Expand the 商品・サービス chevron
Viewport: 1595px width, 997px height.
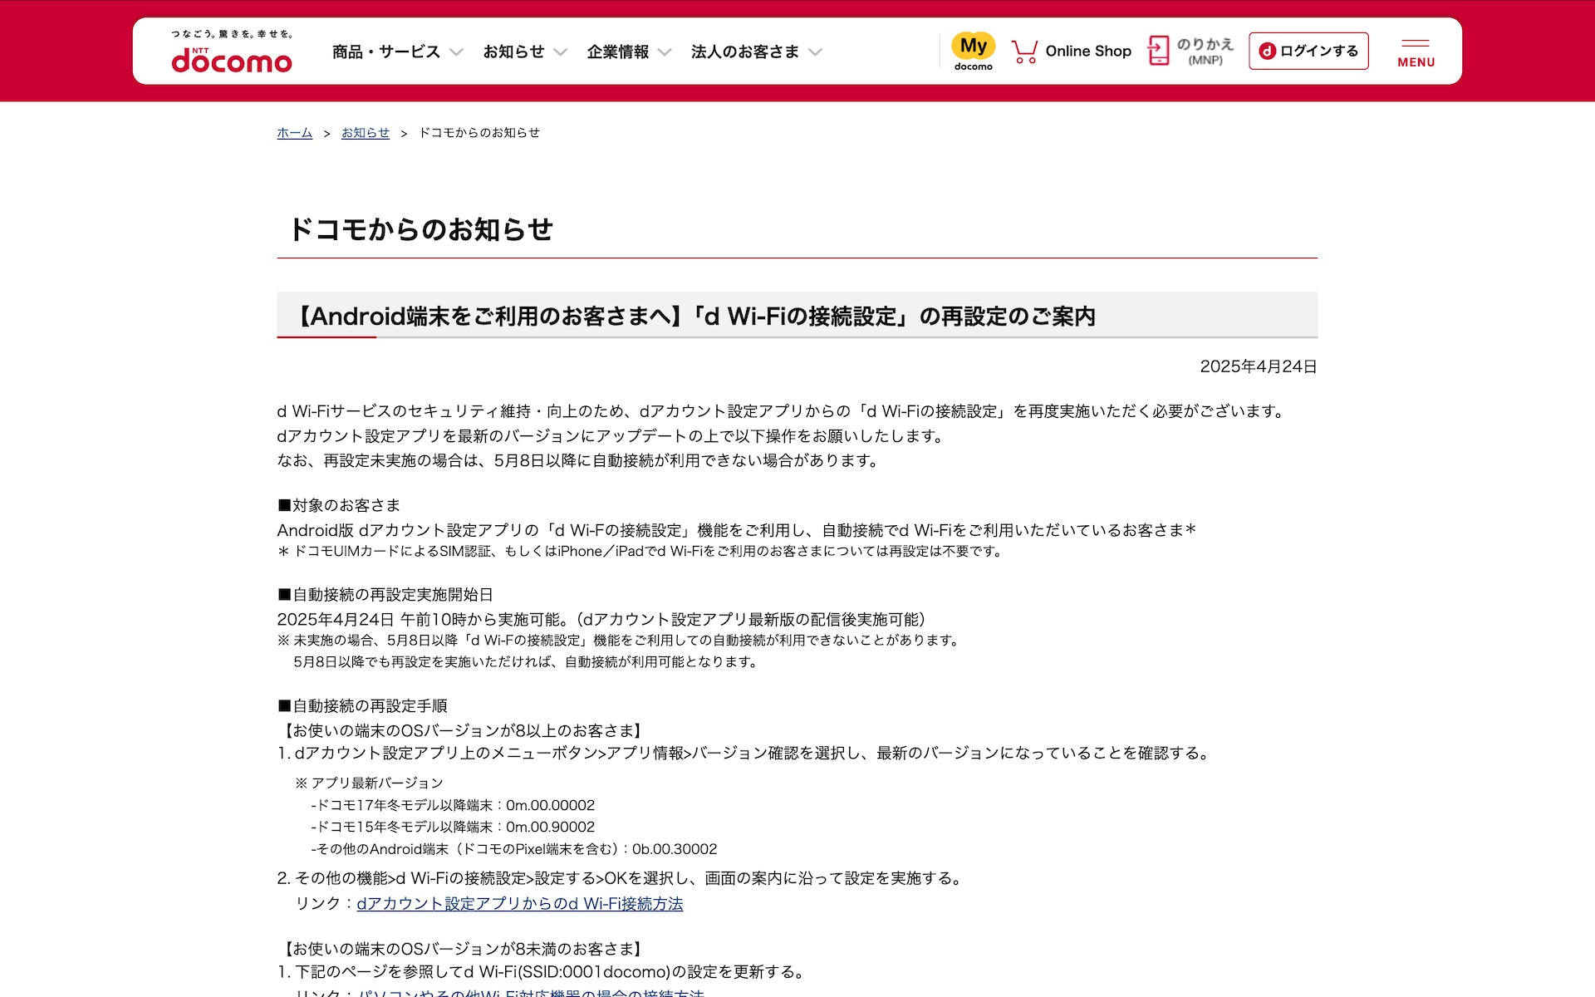tap(456, 52)
